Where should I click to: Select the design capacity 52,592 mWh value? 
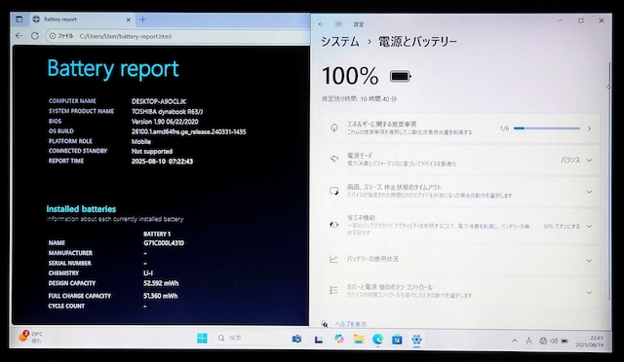click(x=161, y=283)
